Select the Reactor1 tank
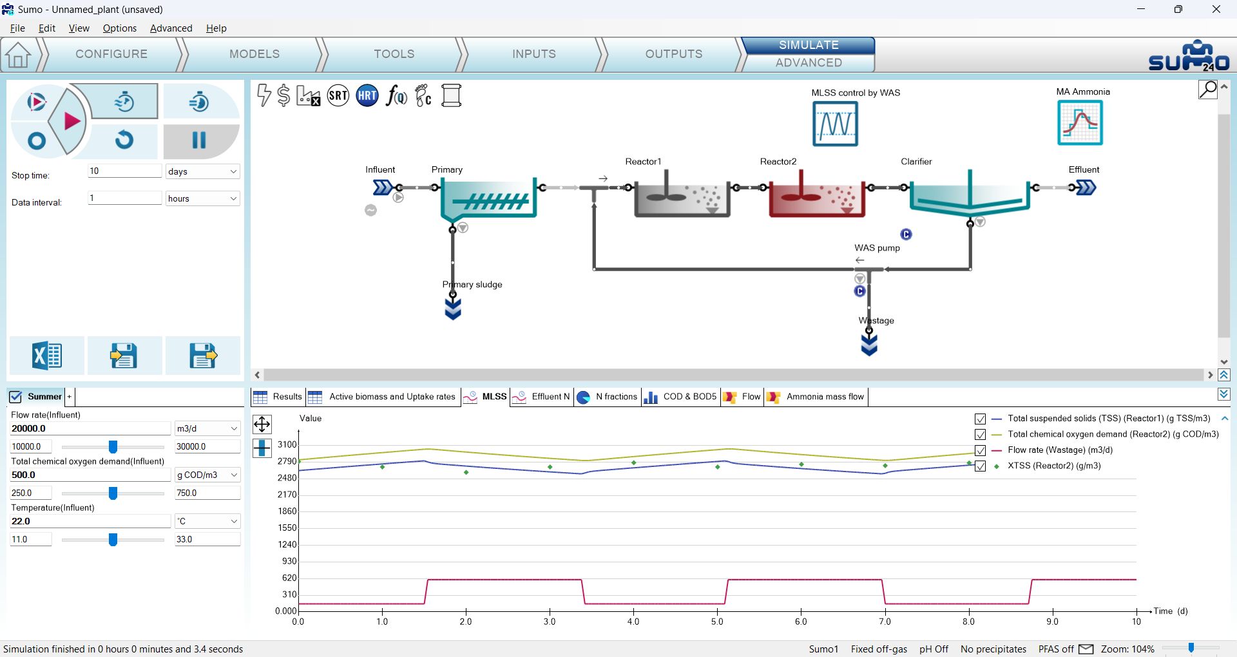This screenshot has height=657, width=1237. [x=682, y=193]
